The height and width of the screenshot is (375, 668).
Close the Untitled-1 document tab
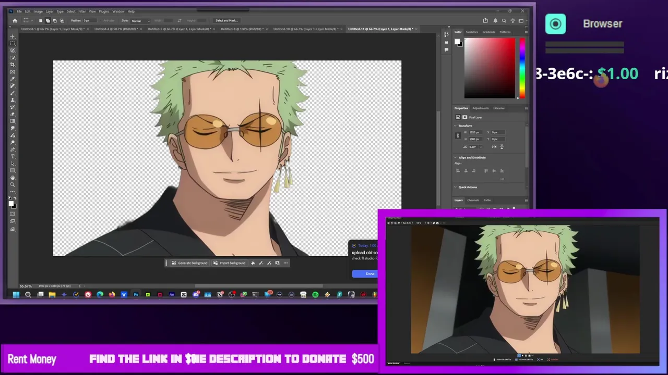(88, 29)
